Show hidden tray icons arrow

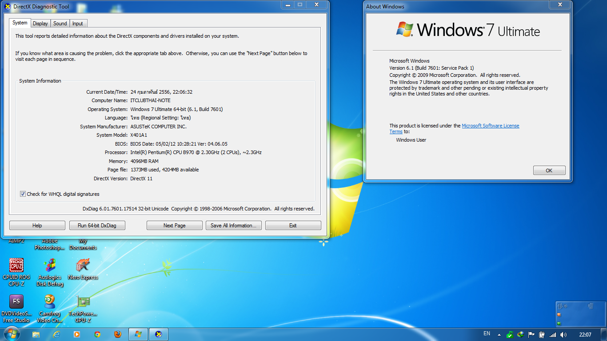(x=499, y=335)
